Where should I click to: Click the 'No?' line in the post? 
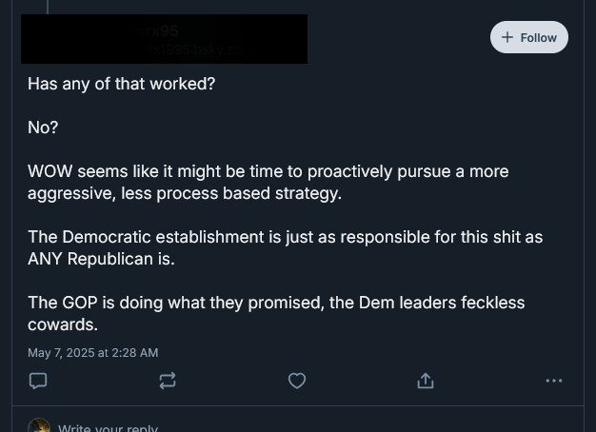coord(43,128)
